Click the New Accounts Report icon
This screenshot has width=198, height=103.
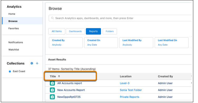coord(52,90)
